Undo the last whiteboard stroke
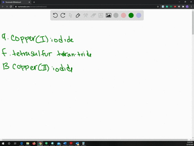Viewport: 194px width, 146px height. pyautogui.click(x=55, y=15)
